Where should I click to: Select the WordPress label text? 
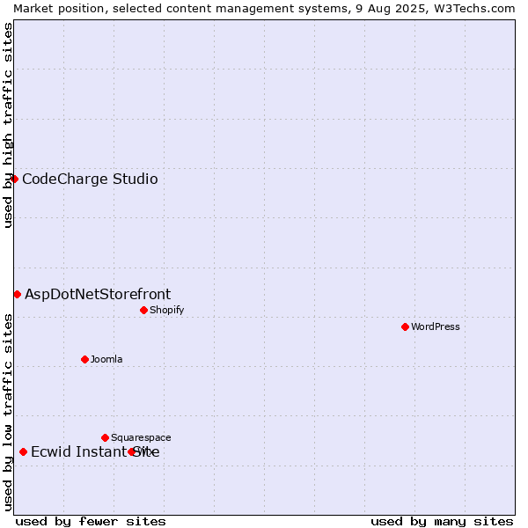436,326
